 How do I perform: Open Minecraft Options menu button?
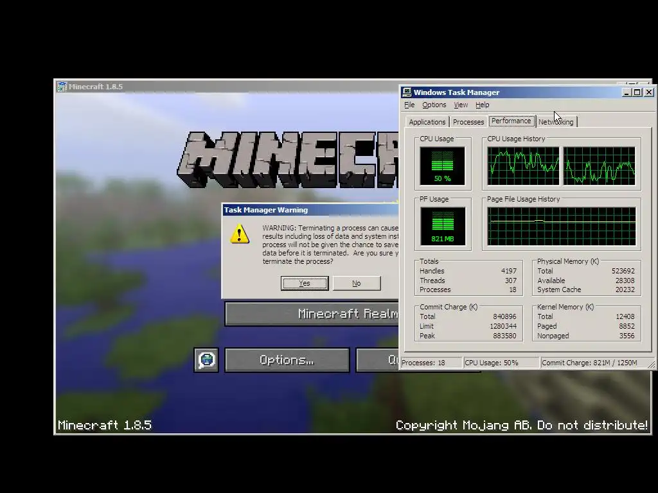(x=287, y=360)
